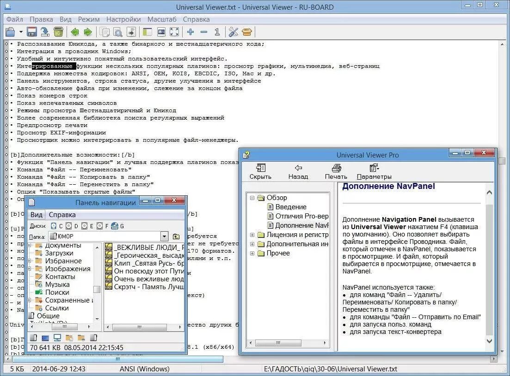The image size is (510, 376).
Task: Zoom in with the blue plus icon
Action: (190, 32)
